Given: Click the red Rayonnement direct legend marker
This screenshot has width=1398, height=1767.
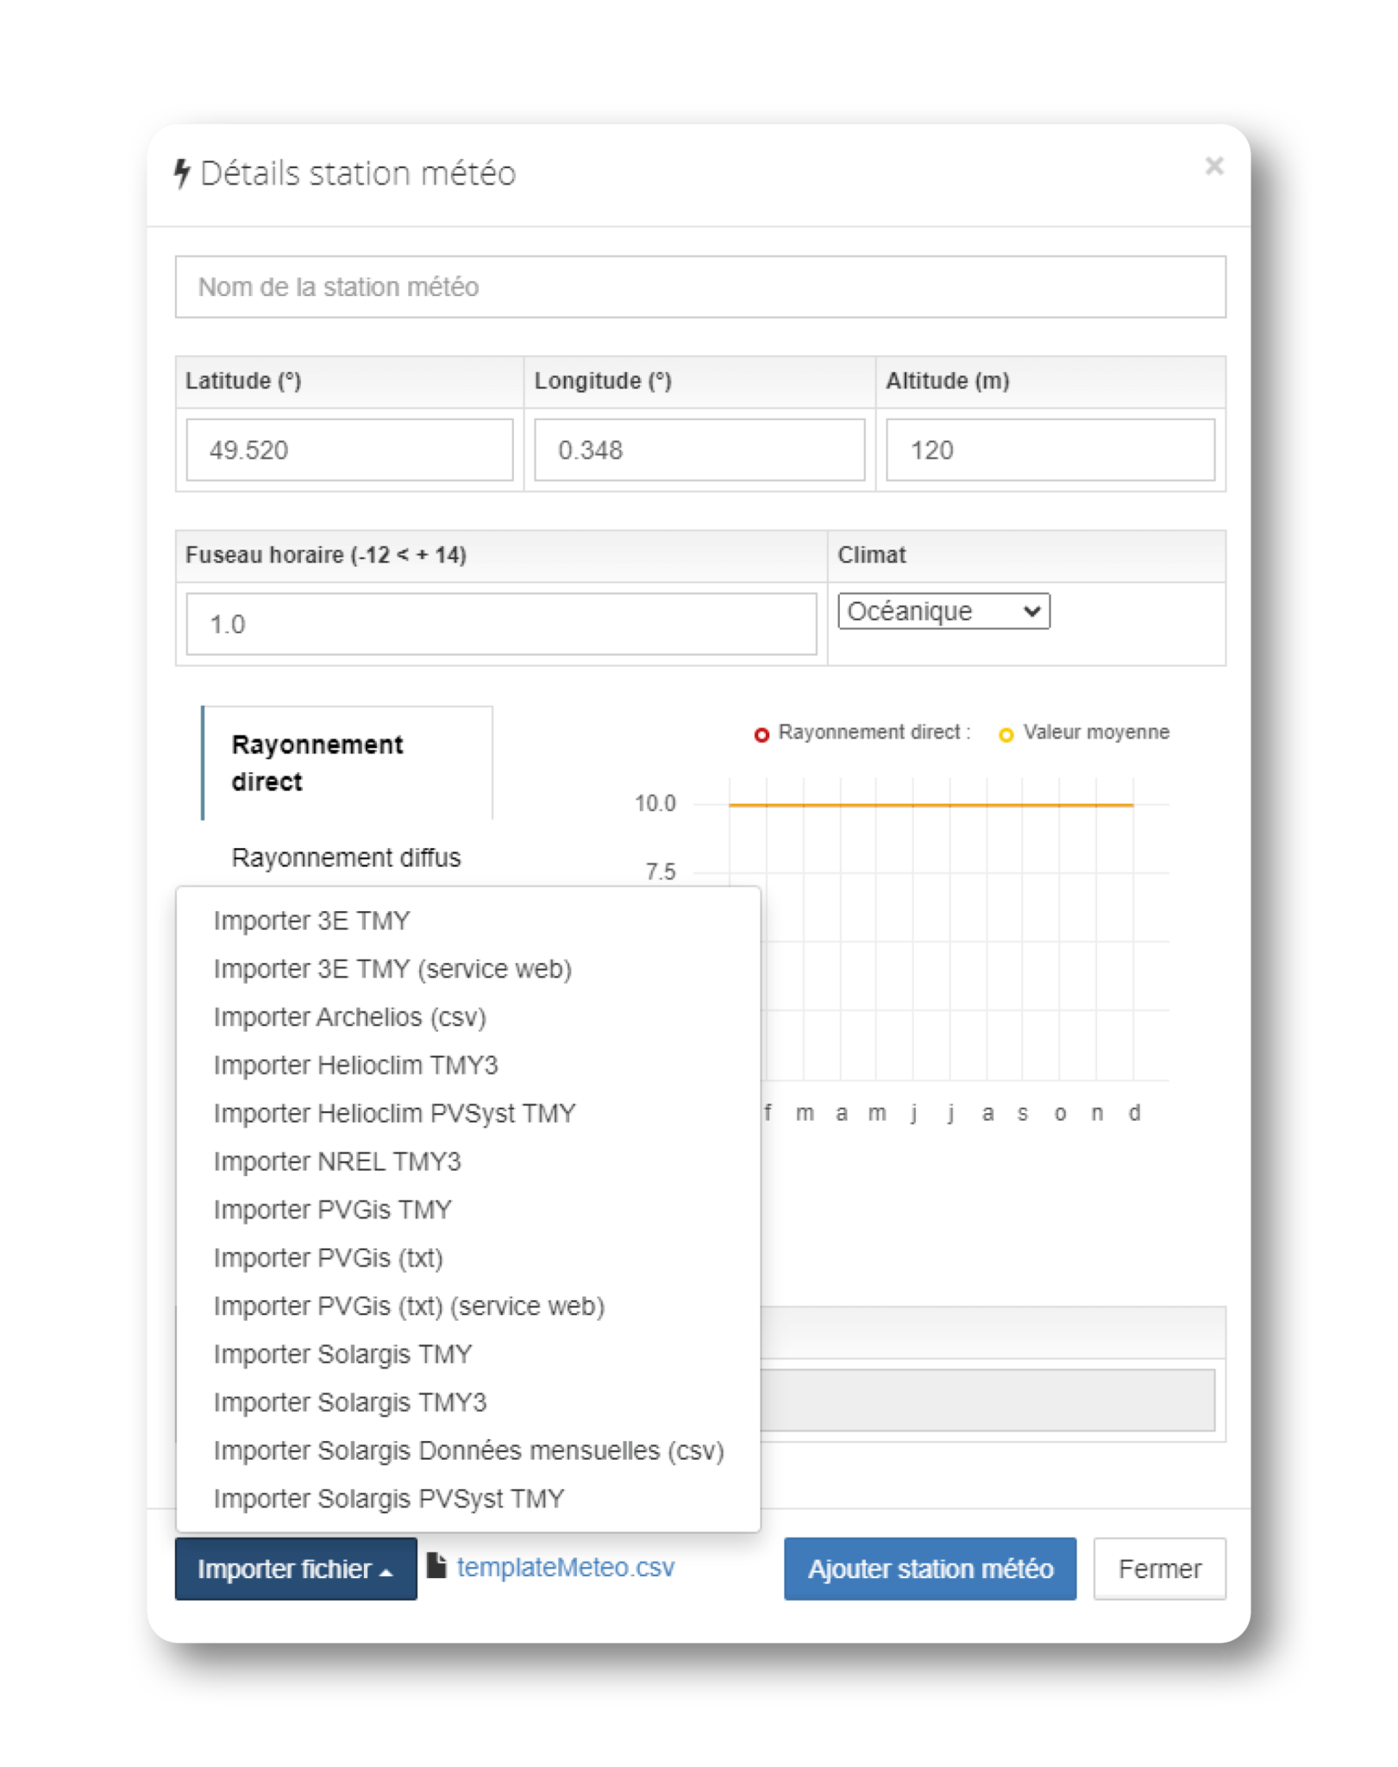Looking at the screenshot, I should pyautogui.click(x=762, y=734).
